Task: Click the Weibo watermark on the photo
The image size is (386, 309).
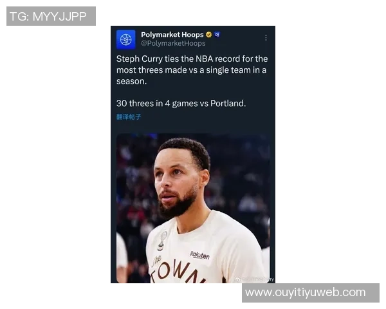Action: [254, 279]
